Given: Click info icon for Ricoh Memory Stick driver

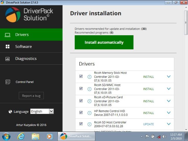Looking at the screenshot, I should point(90,77).
